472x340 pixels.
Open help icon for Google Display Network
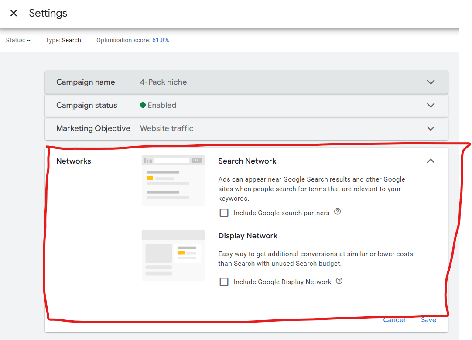339,281
